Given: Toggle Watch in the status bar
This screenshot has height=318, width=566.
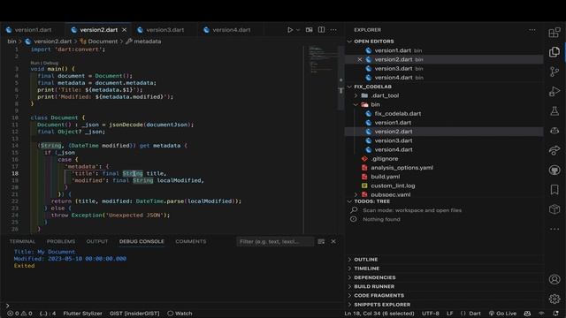Looking at the screenshot, I should (x=180, y=314).
